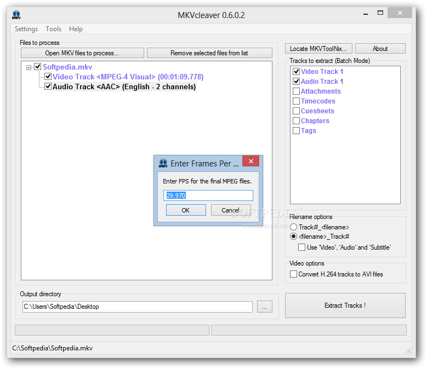
Task: Click the status bar path C:\Softpedia\Softpedia.mkv
Action: coord(53,348)
